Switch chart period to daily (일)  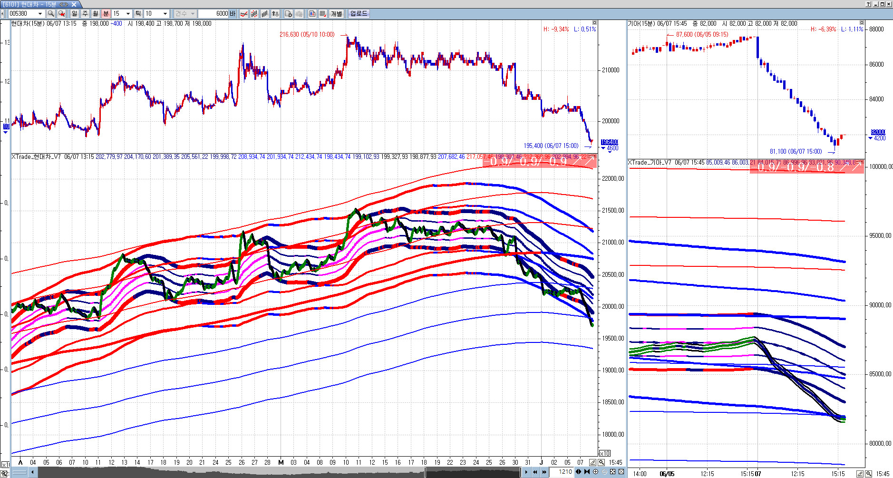(75, 14)
